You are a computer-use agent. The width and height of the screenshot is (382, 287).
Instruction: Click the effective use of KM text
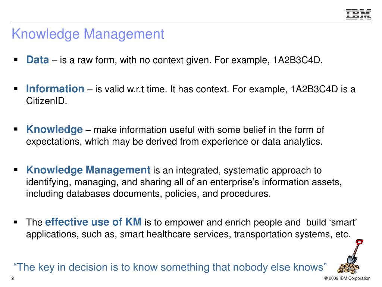click(x=93, y=222)
